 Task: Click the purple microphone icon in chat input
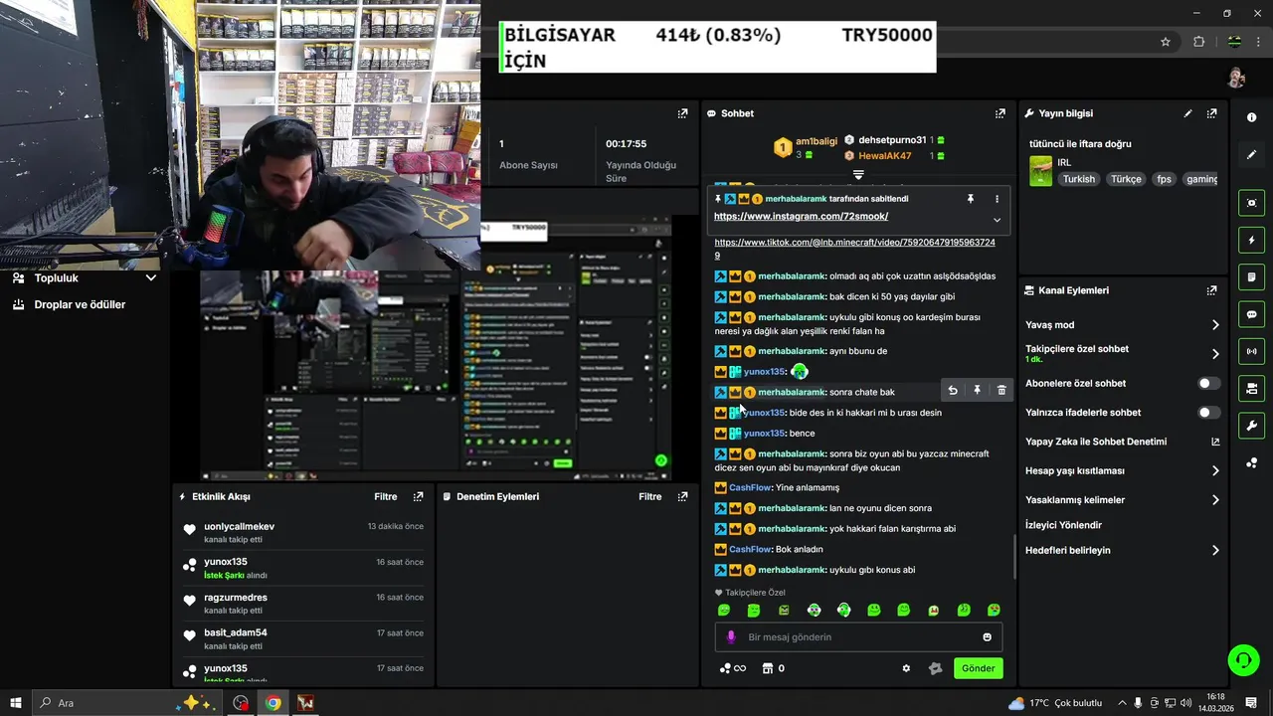click(731, 637)
